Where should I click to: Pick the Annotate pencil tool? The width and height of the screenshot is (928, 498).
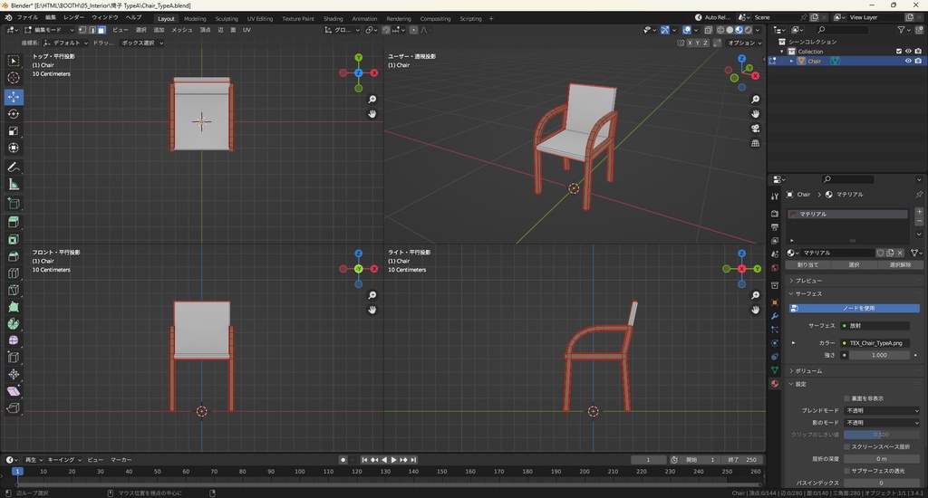(14, 168)
